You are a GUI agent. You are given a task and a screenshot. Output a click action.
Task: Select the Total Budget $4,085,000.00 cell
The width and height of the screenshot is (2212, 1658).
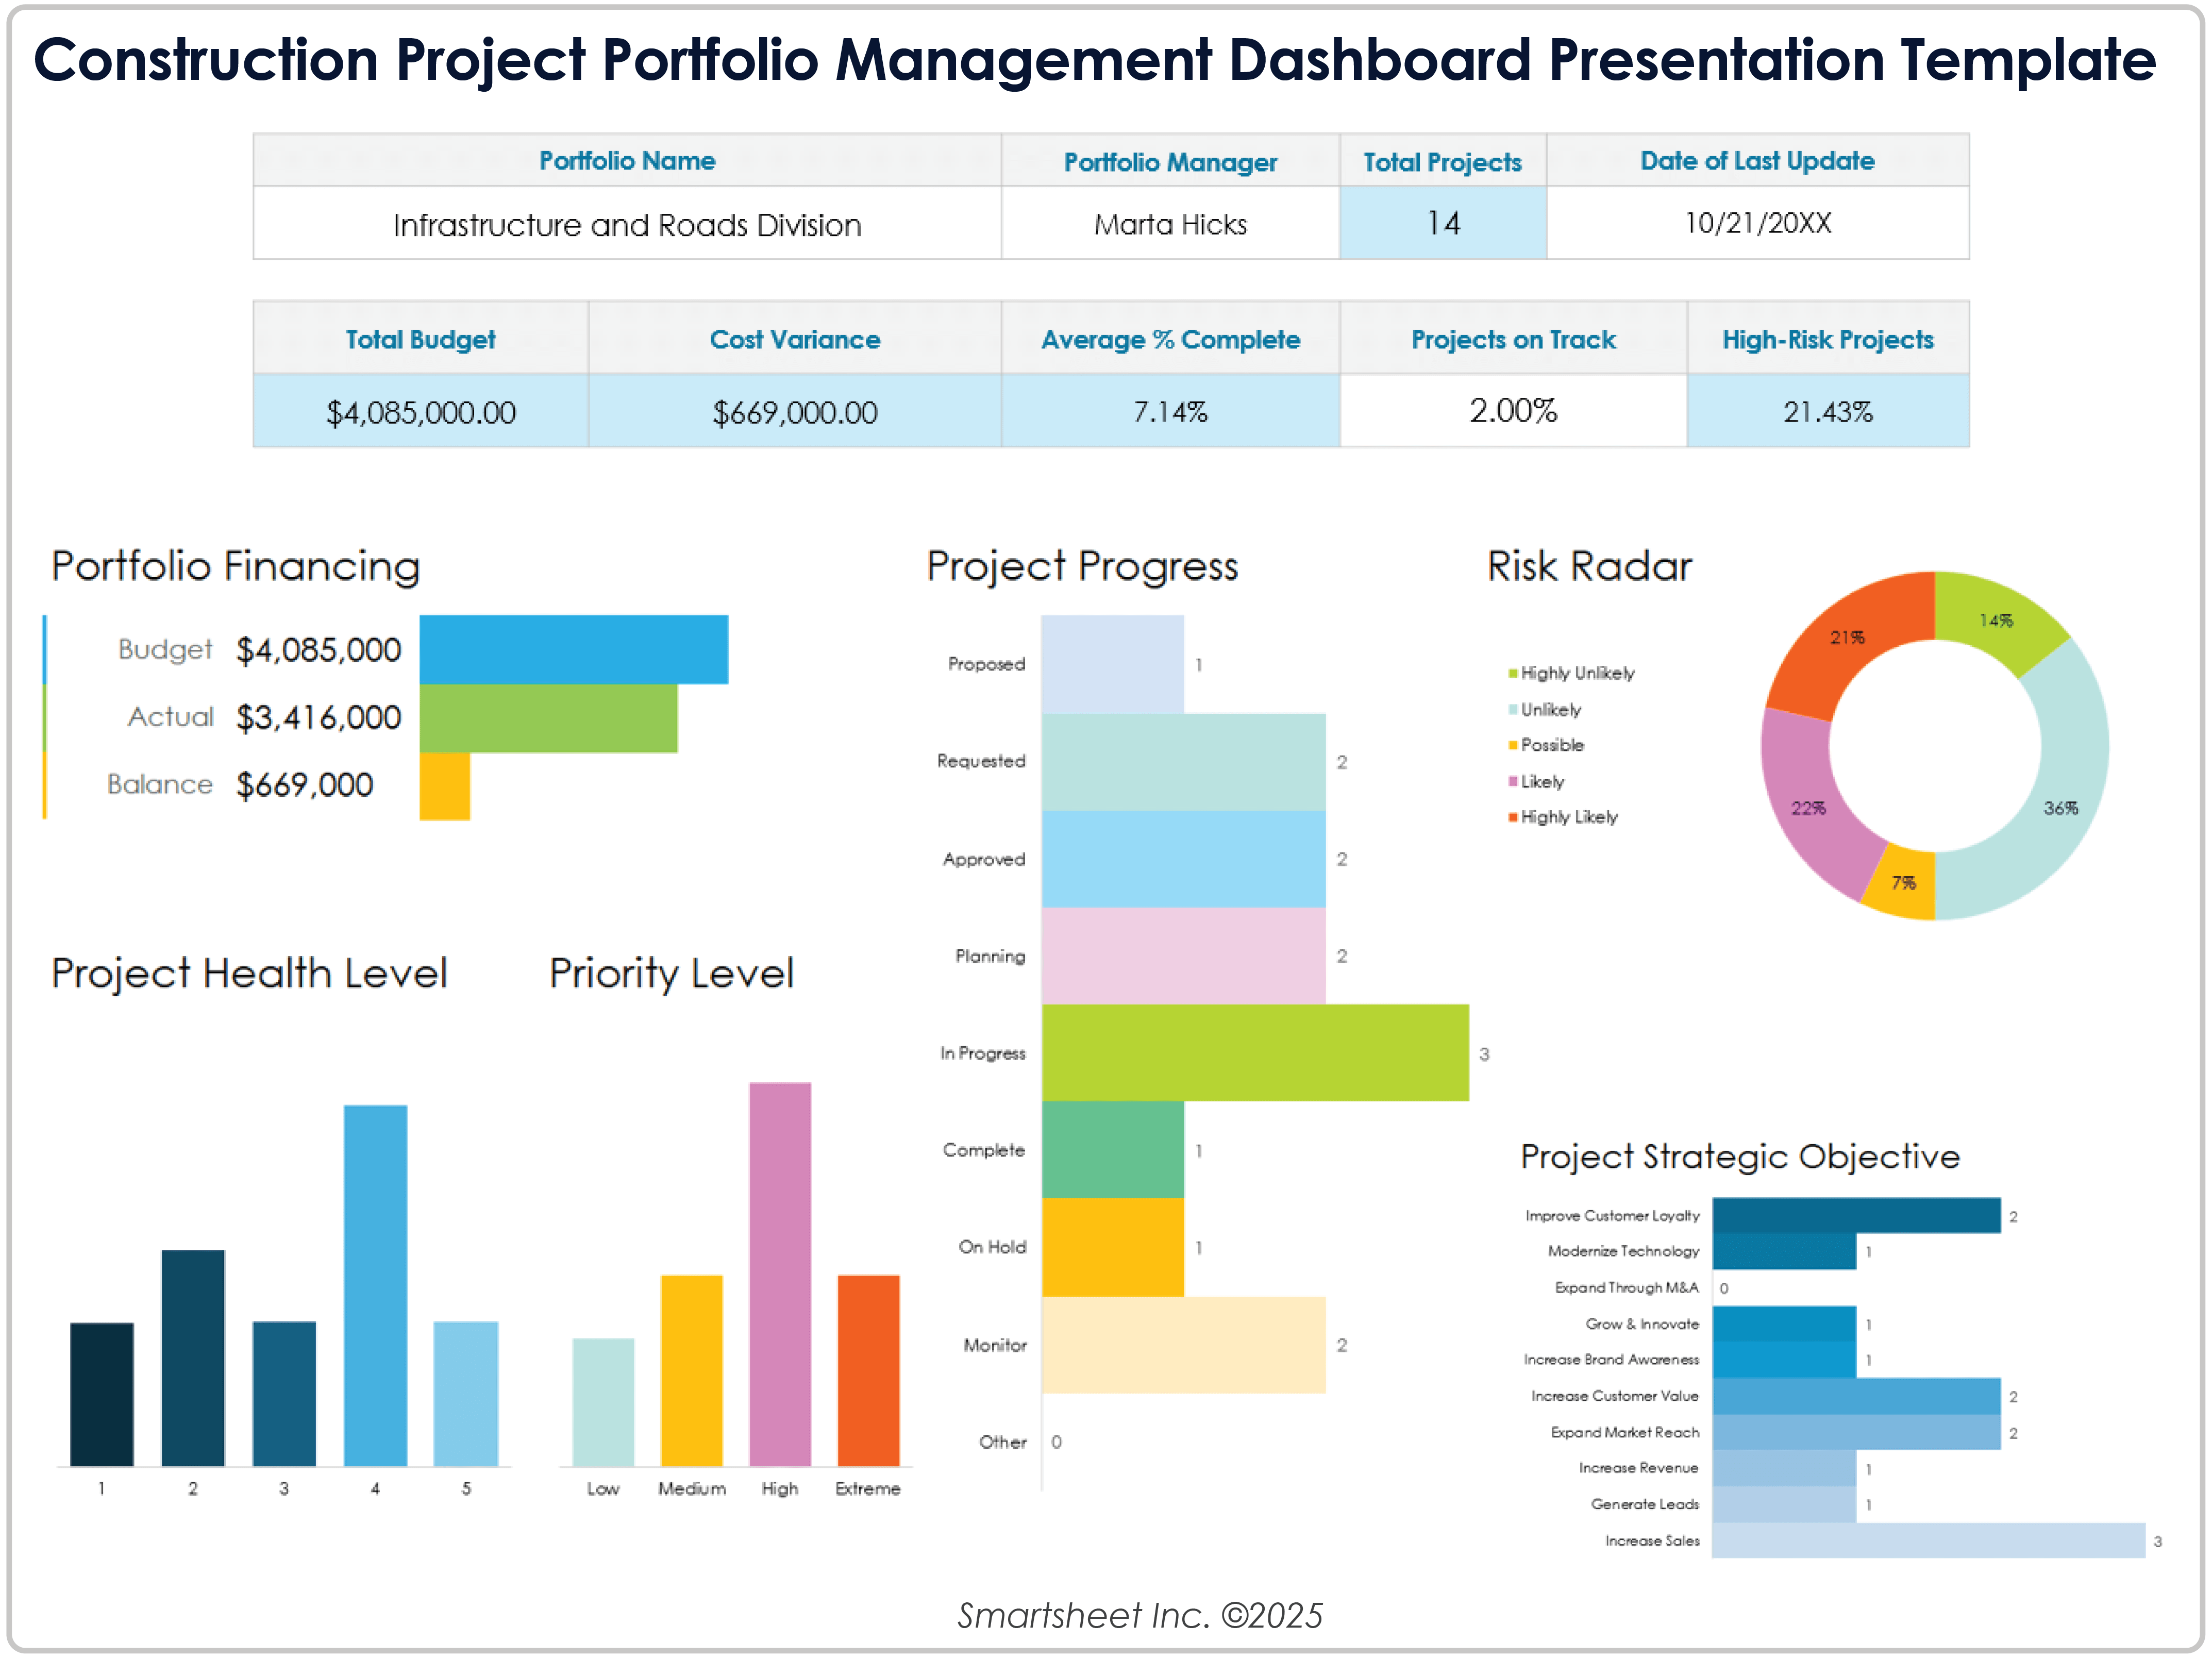click(x=420, y=411)
